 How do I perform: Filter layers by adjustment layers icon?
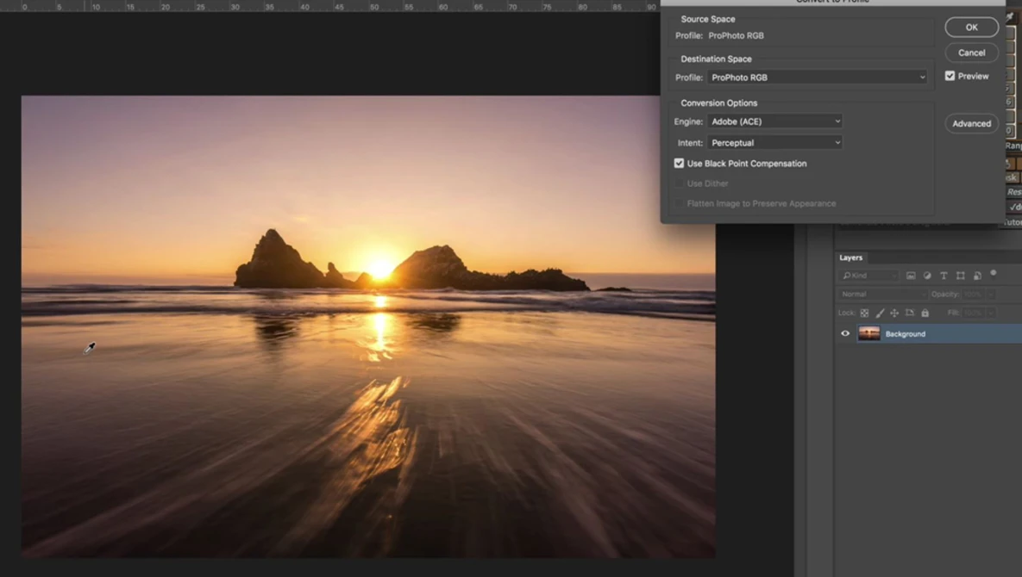pyautogui.click(x=927, y=276)
